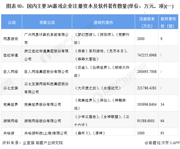The height and width of the screenshot is (149, 180).
Task: Click copyright count 9 for 网易游戏
Action: click(168, 37)
